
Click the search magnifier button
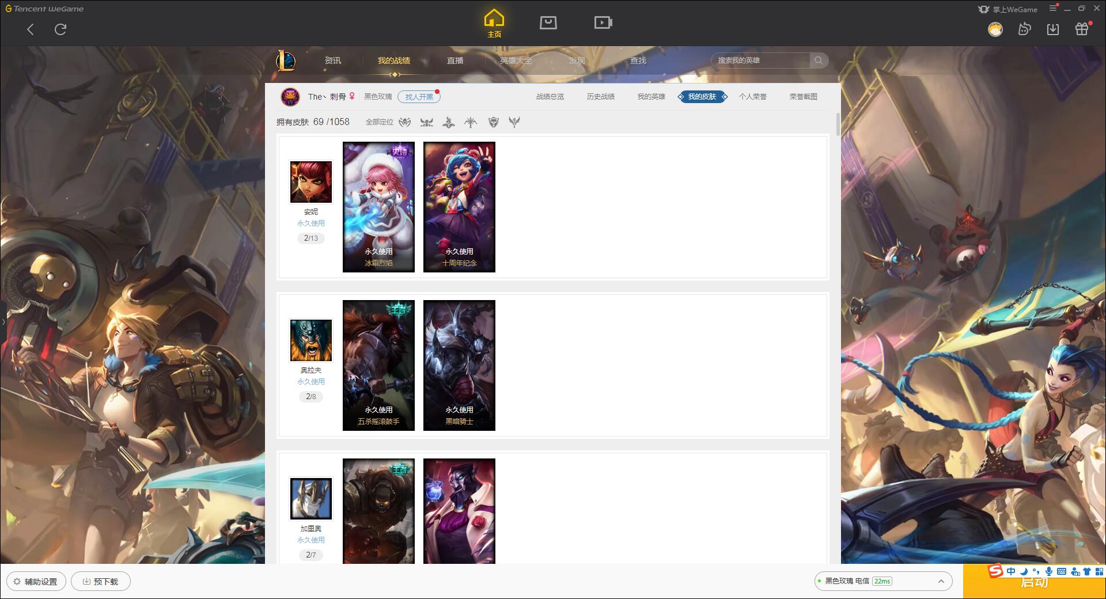(x=819, y=60)
